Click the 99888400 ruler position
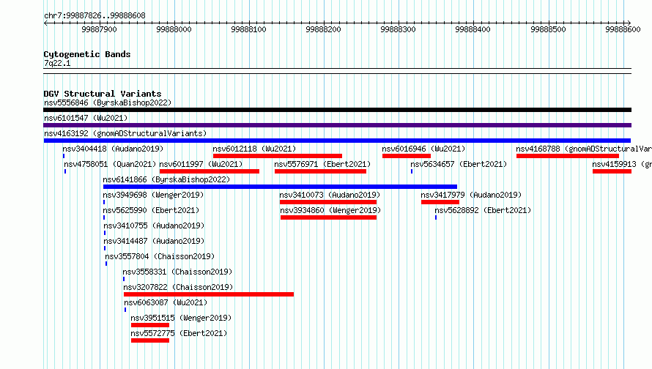The image size is (652, 369). [x=473, y=29]
